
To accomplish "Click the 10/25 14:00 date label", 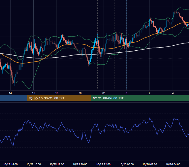I will (x=10, y=164).
